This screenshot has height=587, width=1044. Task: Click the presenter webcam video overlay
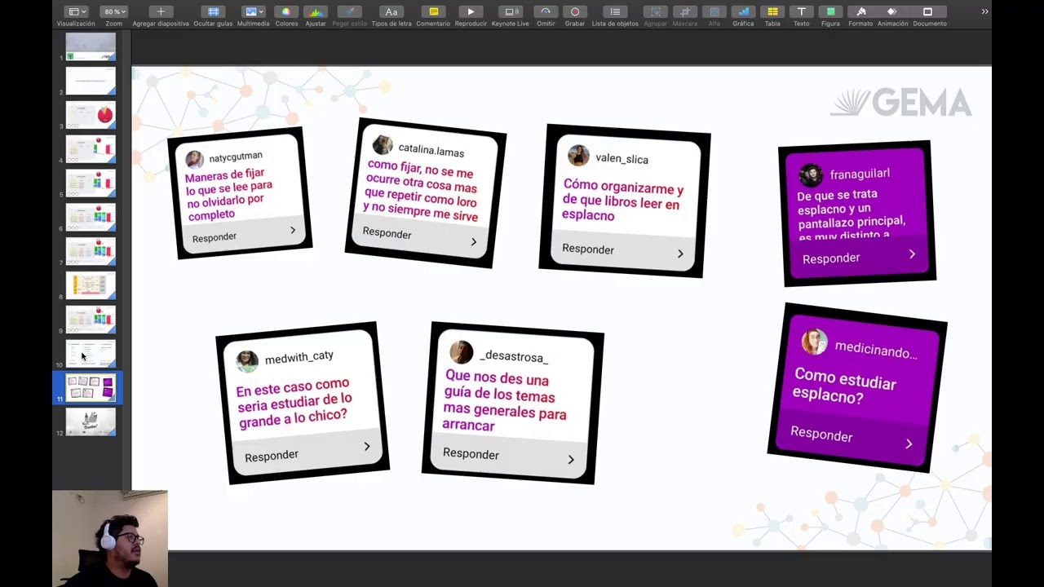[x=110, y=538]
